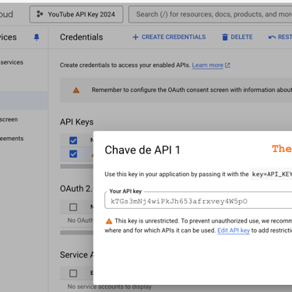Screen dimensions: 292x292
Task: Unpin the APIs & Services sidebar
Action: (37, 37)
